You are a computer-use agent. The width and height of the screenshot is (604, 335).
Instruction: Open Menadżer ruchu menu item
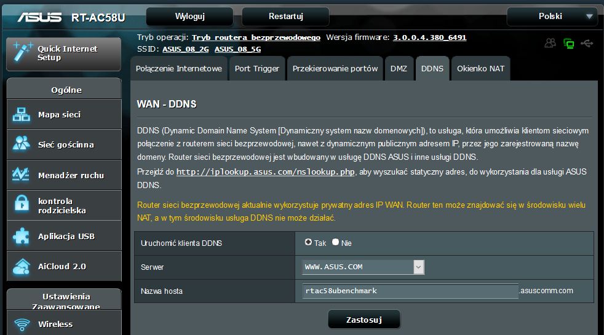[64, 175]
